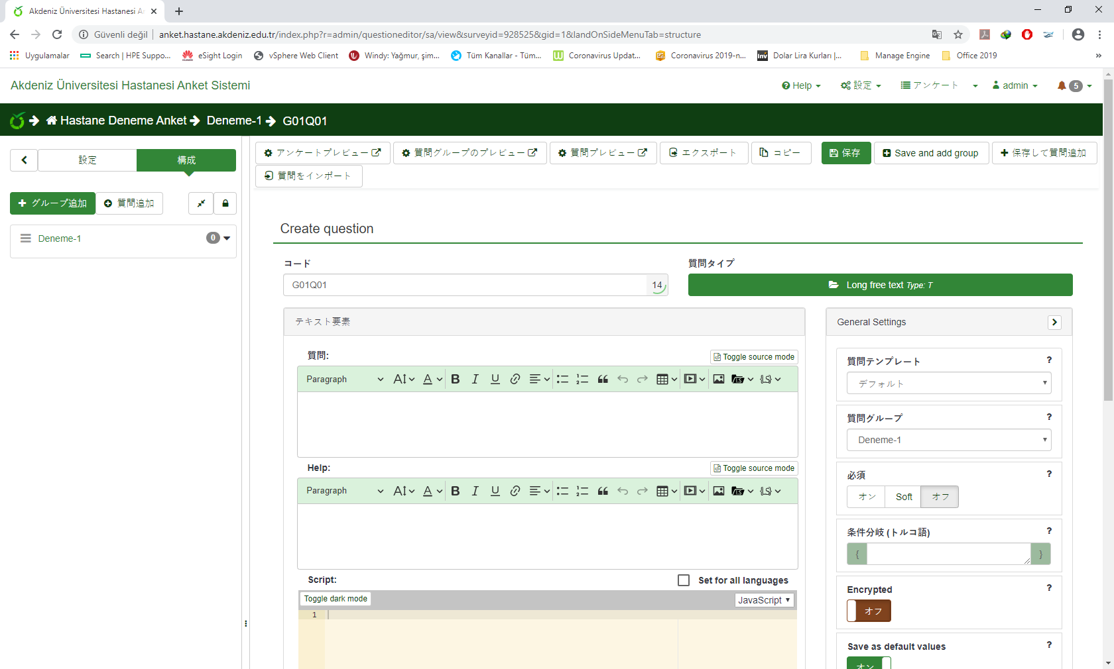Click the notification bell icon
Screen dimensions: 1114x669
pyautogui.click(x=1062, y=85)
